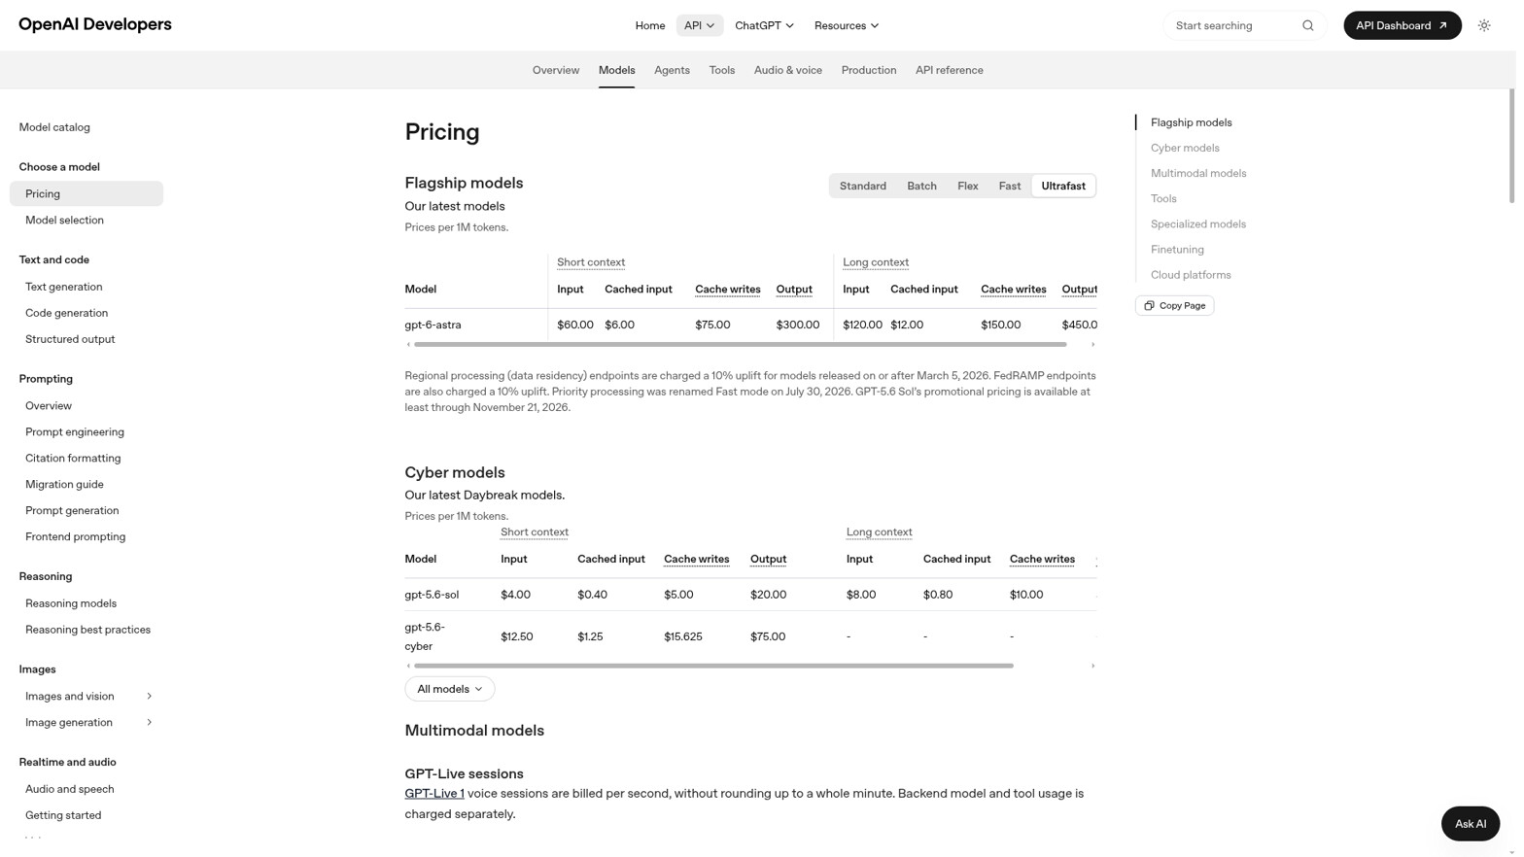The image size is (1524, 857).
Task: Go to the Home nav item
Action: pyautogui.click(x=649, y=25)
